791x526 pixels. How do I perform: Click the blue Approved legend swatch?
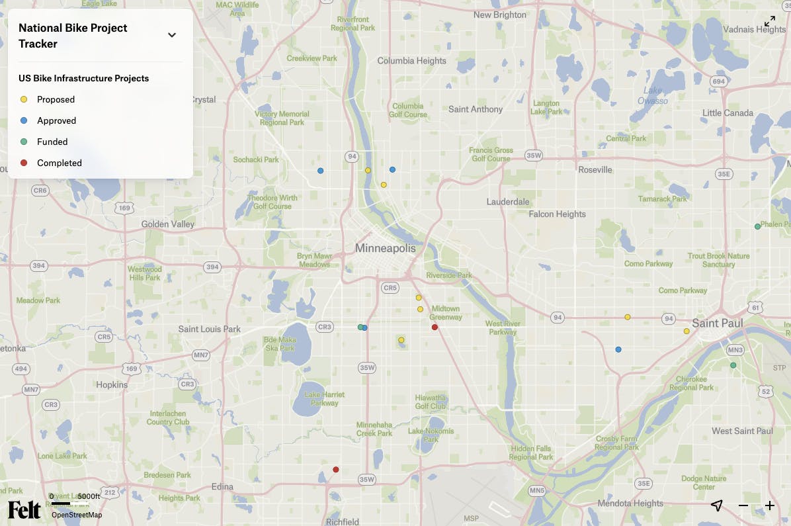[x=24, y=120]
